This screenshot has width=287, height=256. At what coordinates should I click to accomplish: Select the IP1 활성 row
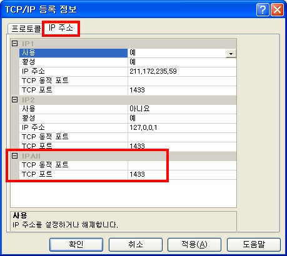[128, 62]
